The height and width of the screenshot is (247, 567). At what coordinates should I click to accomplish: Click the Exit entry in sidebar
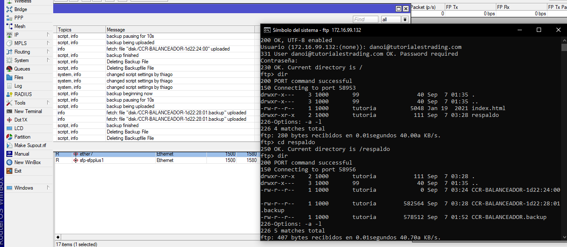point(18,171)
